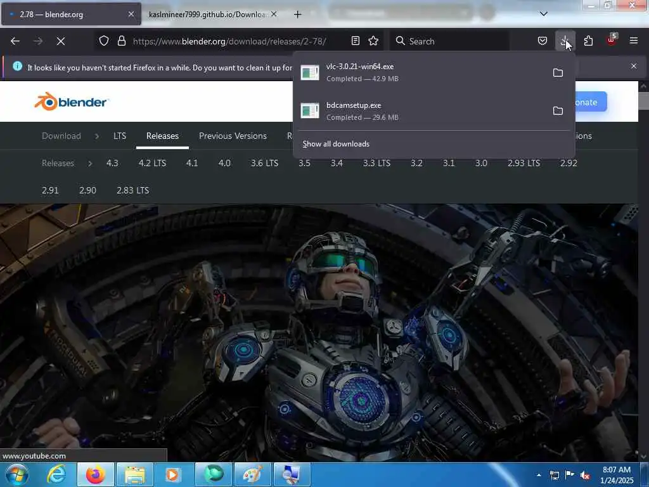Viewport: 649px width, 487px height.
Task: Open release 3.3 LTS link
Action: pos(376,163)
